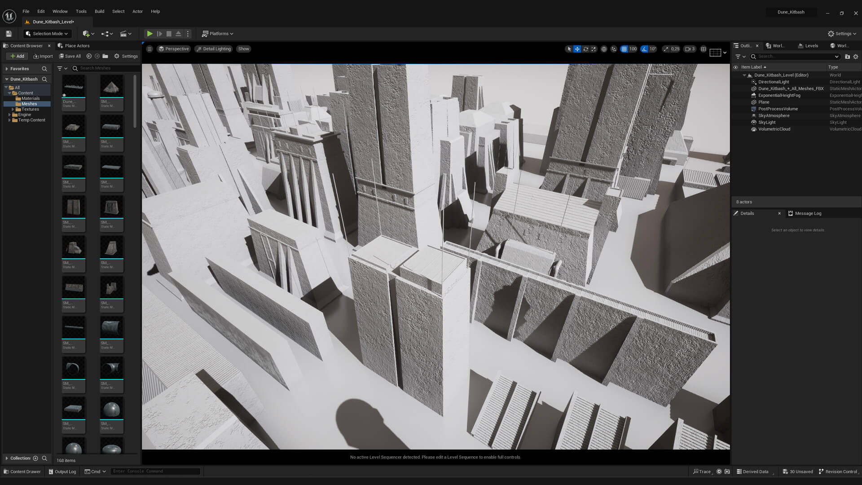Click the viewport layout maximize icon

tap(704, 49)
